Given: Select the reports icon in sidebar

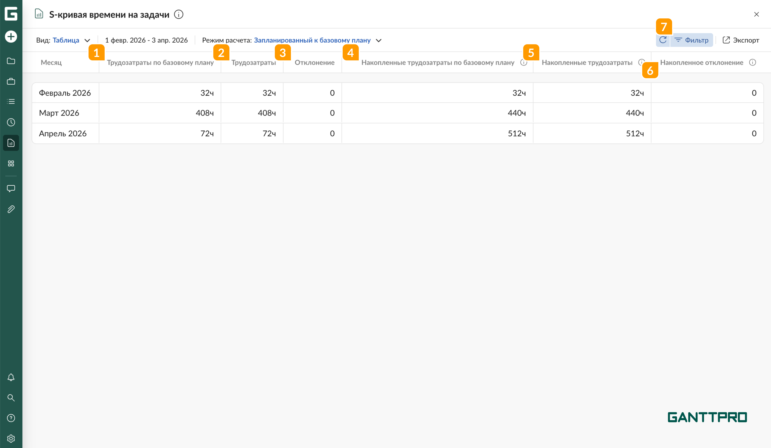Looking at the screenshot, I should (x=11, y=143).
